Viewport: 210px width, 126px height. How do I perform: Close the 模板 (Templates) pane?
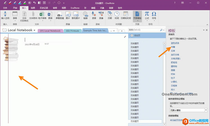point(207,30)
